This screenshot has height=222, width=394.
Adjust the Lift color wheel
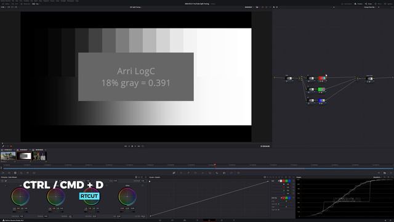click(x=20, y=196)
